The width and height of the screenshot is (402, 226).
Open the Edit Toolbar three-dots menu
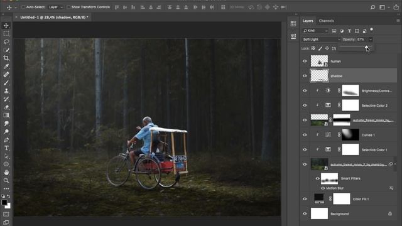tap(6, 188)
